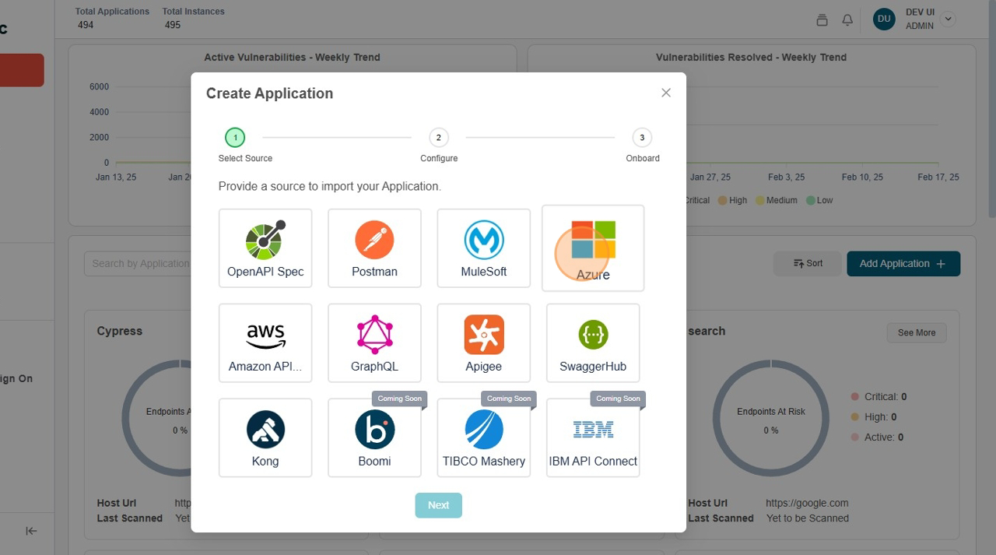The width and height of the screenshot is (996, 555).
Task: Click the Select Source step indicator
Action: [x=235, y=137]
